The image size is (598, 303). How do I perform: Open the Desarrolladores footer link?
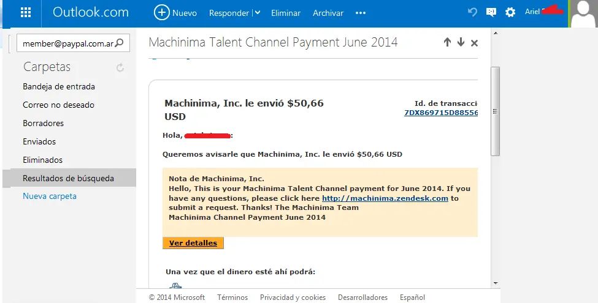pyautogui.click(x=362, y=297)
